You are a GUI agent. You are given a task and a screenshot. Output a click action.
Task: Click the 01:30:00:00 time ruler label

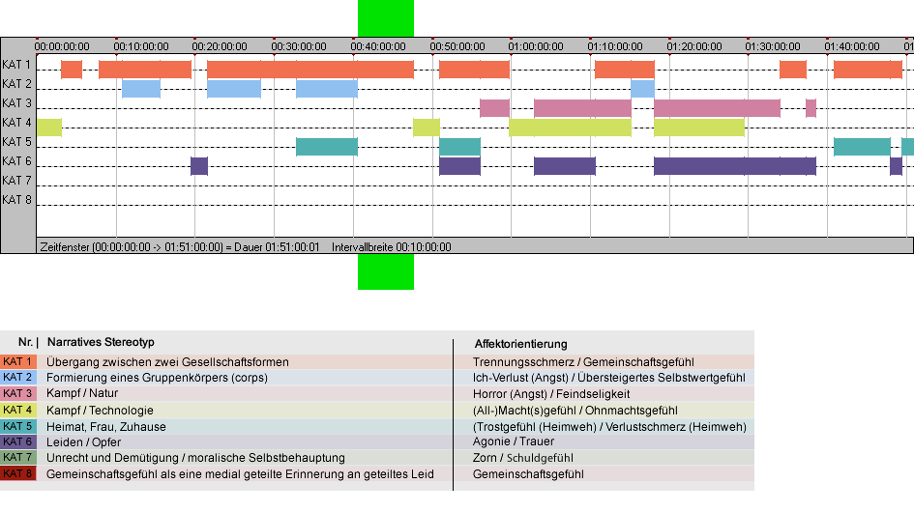click(773, 46)
